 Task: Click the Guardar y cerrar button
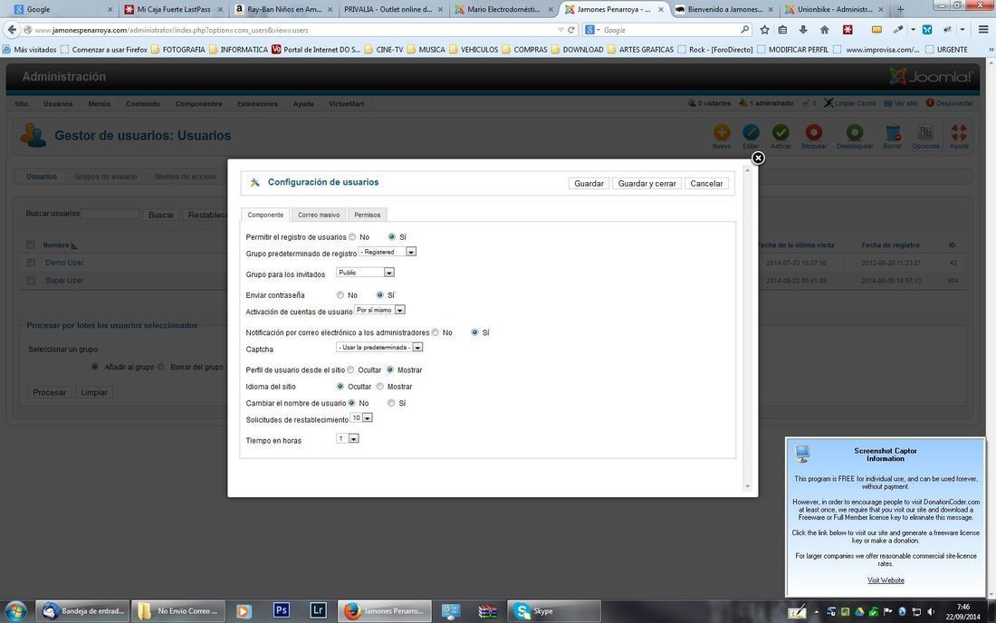click(x=646, y=184)
